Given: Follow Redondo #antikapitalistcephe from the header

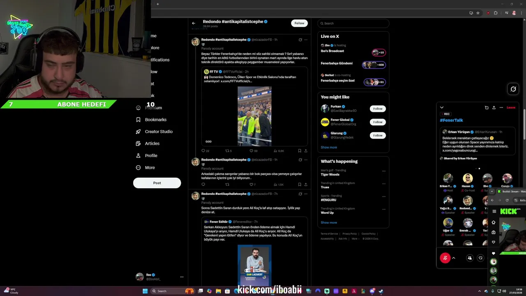Looking at the screenshot, I should coord(299,23).
